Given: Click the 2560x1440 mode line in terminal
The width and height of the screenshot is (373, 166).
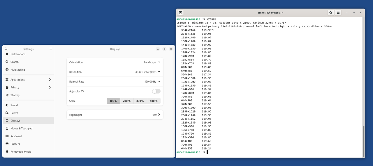Looking at the screenshot, I should (196, 115).
